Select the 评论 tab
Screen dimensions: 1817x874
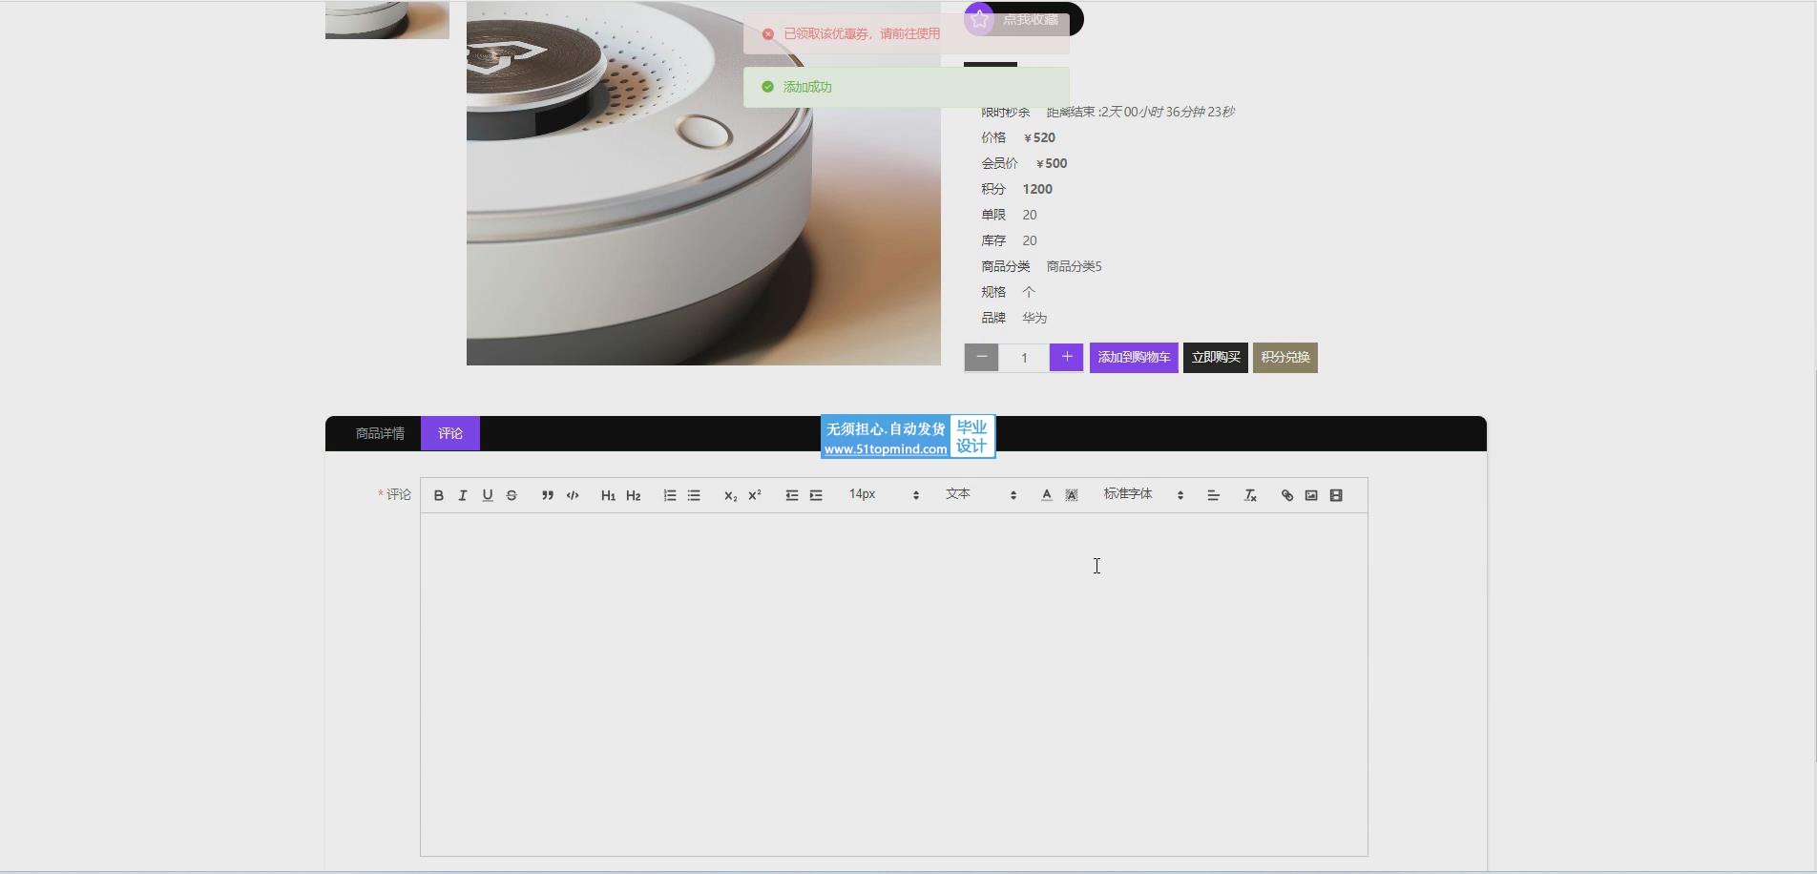pyautogui.click(x=450, y=433)
